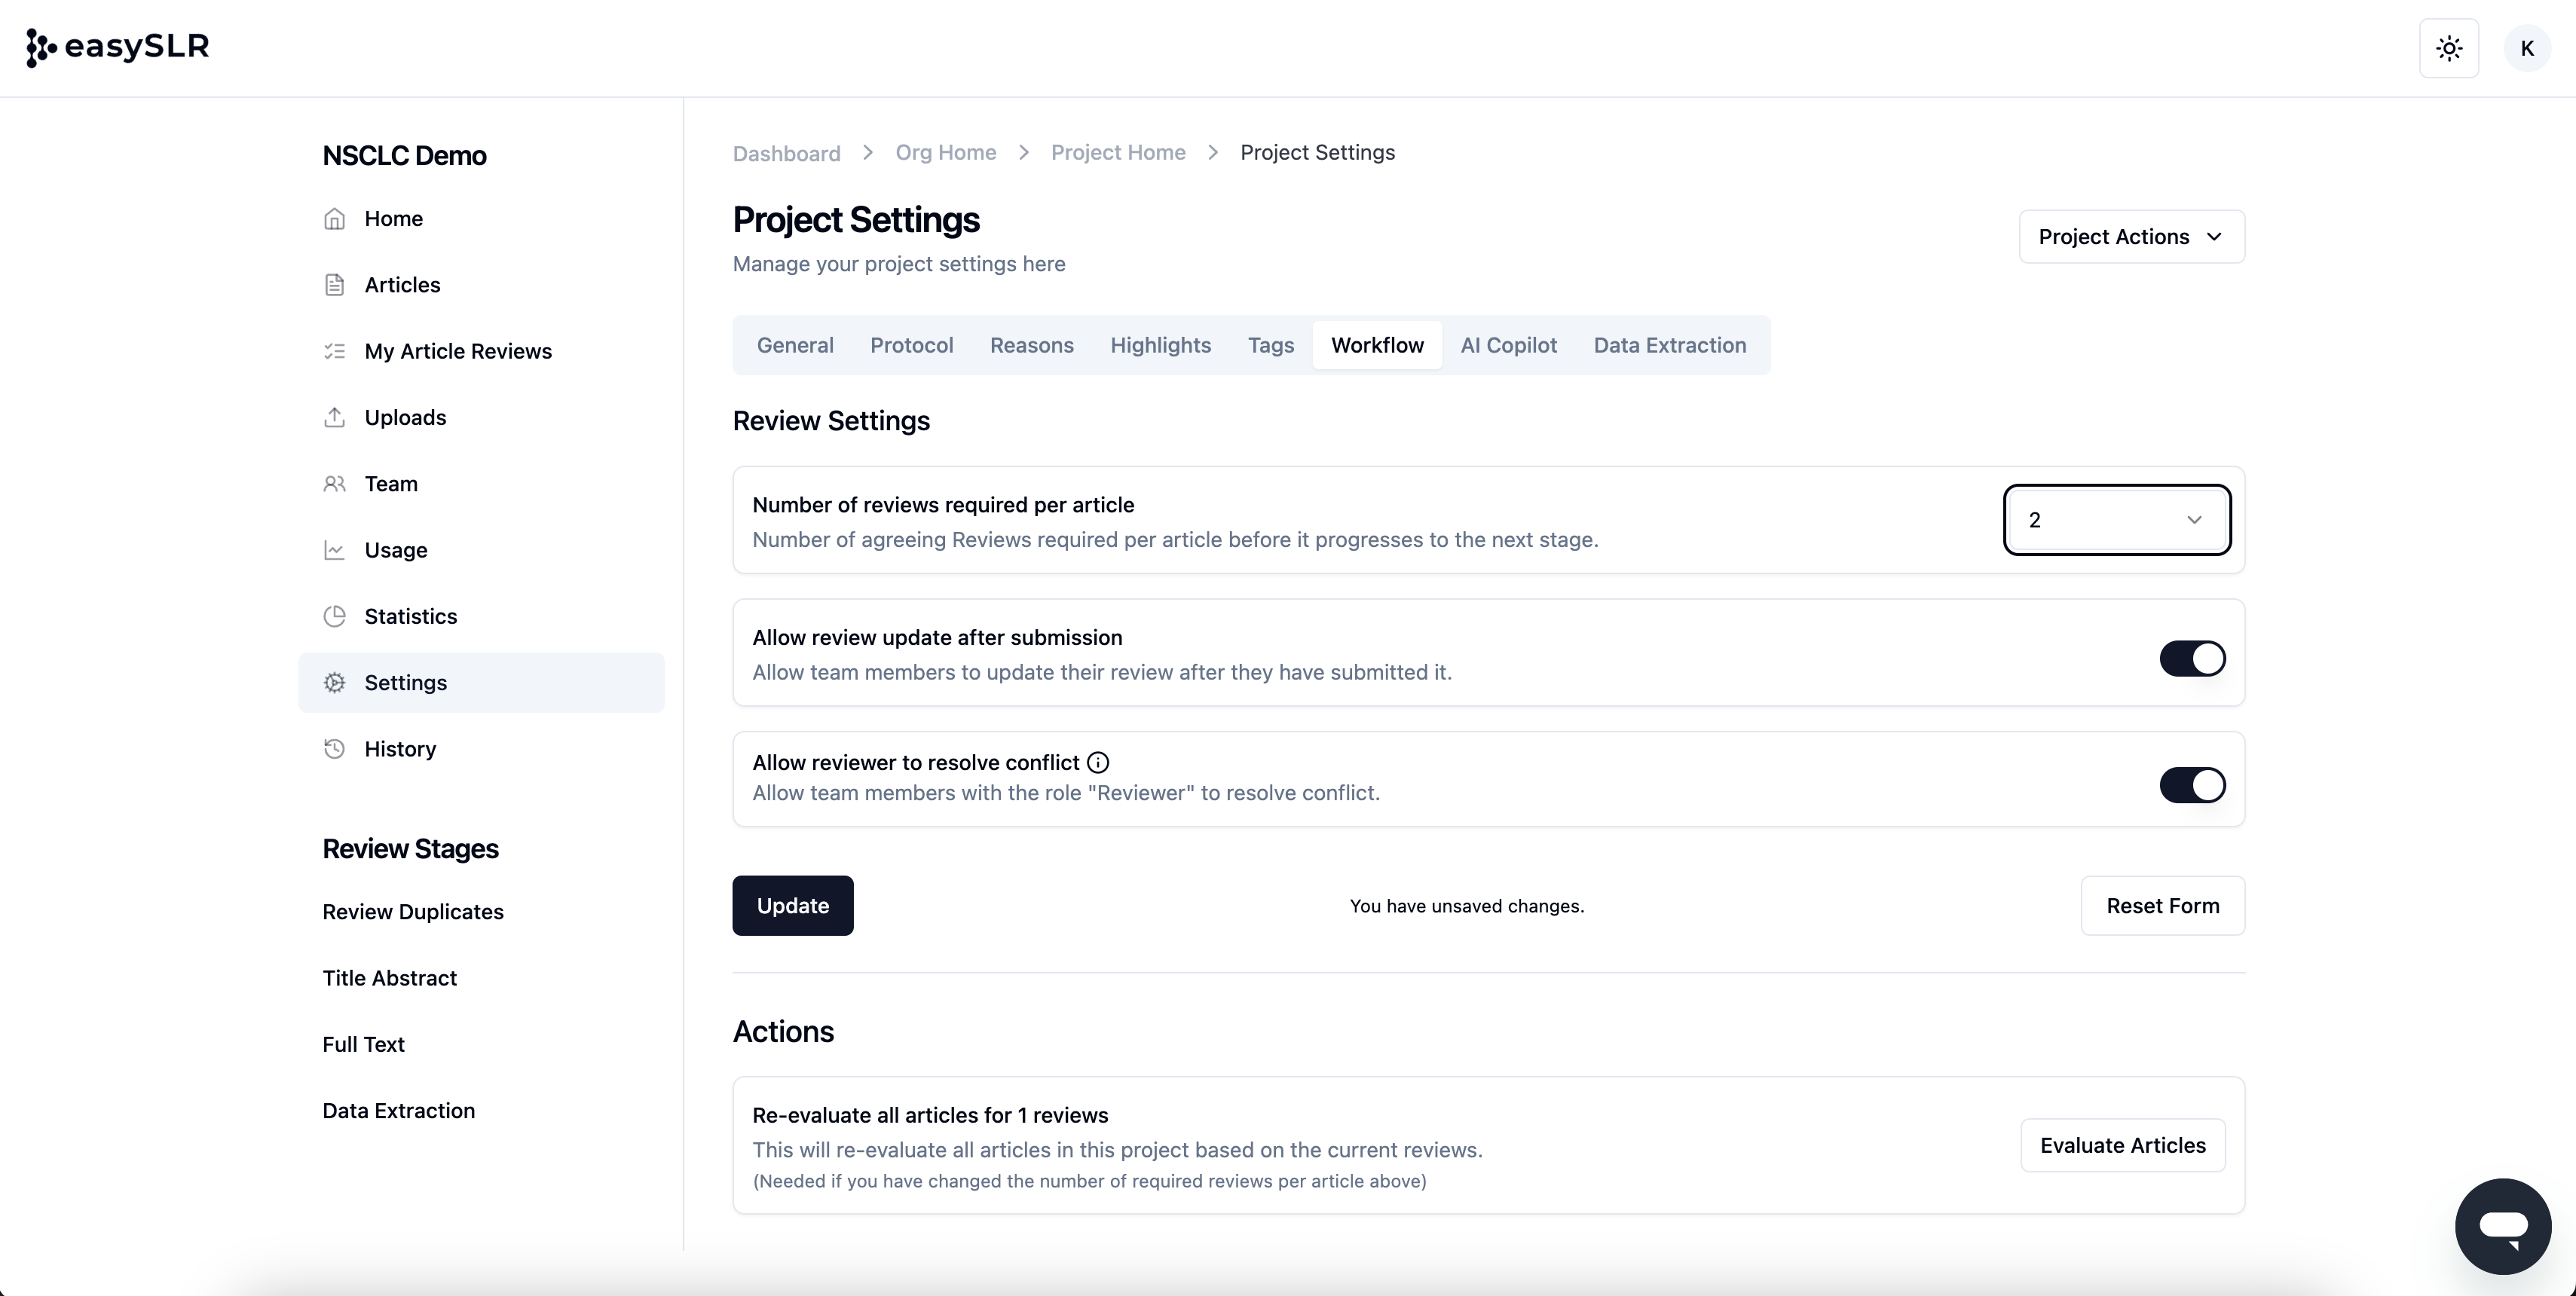Follow the Dashboard breadcrumb link
This screenshot has width=2576, height=1296.
pos(786,153)
